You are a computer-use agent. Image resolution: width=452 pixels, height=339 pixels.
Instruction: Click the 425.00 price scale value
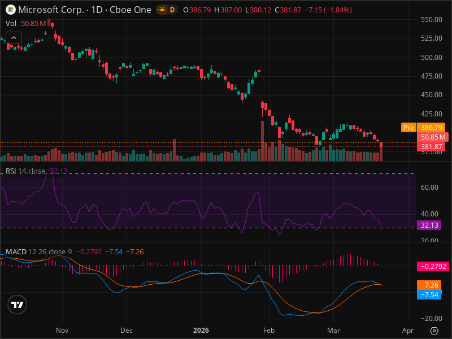pyautogui.click(x=431, y=114)
